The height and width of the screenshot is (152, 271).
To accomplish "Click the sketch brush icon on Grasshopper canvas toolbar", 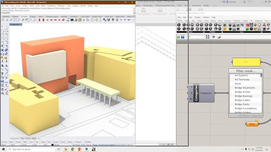I will coord(219,37).
